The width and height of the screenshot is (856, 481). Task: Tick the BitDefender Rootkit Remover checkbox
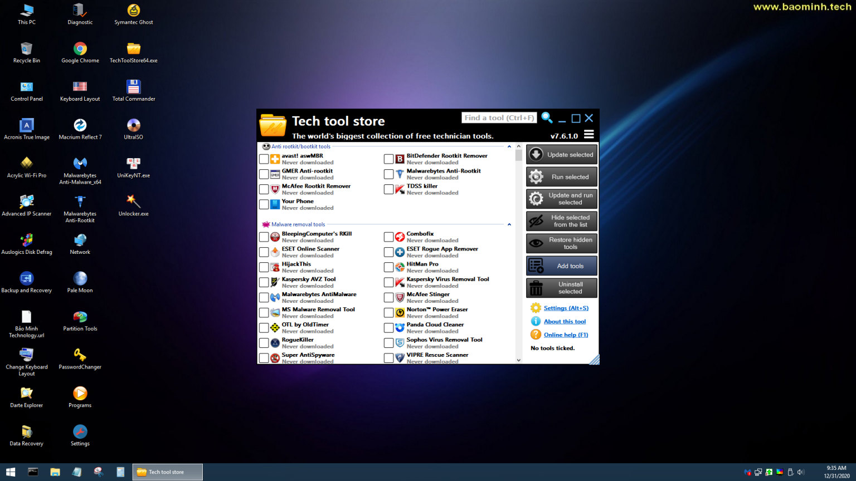click(389, 159)
